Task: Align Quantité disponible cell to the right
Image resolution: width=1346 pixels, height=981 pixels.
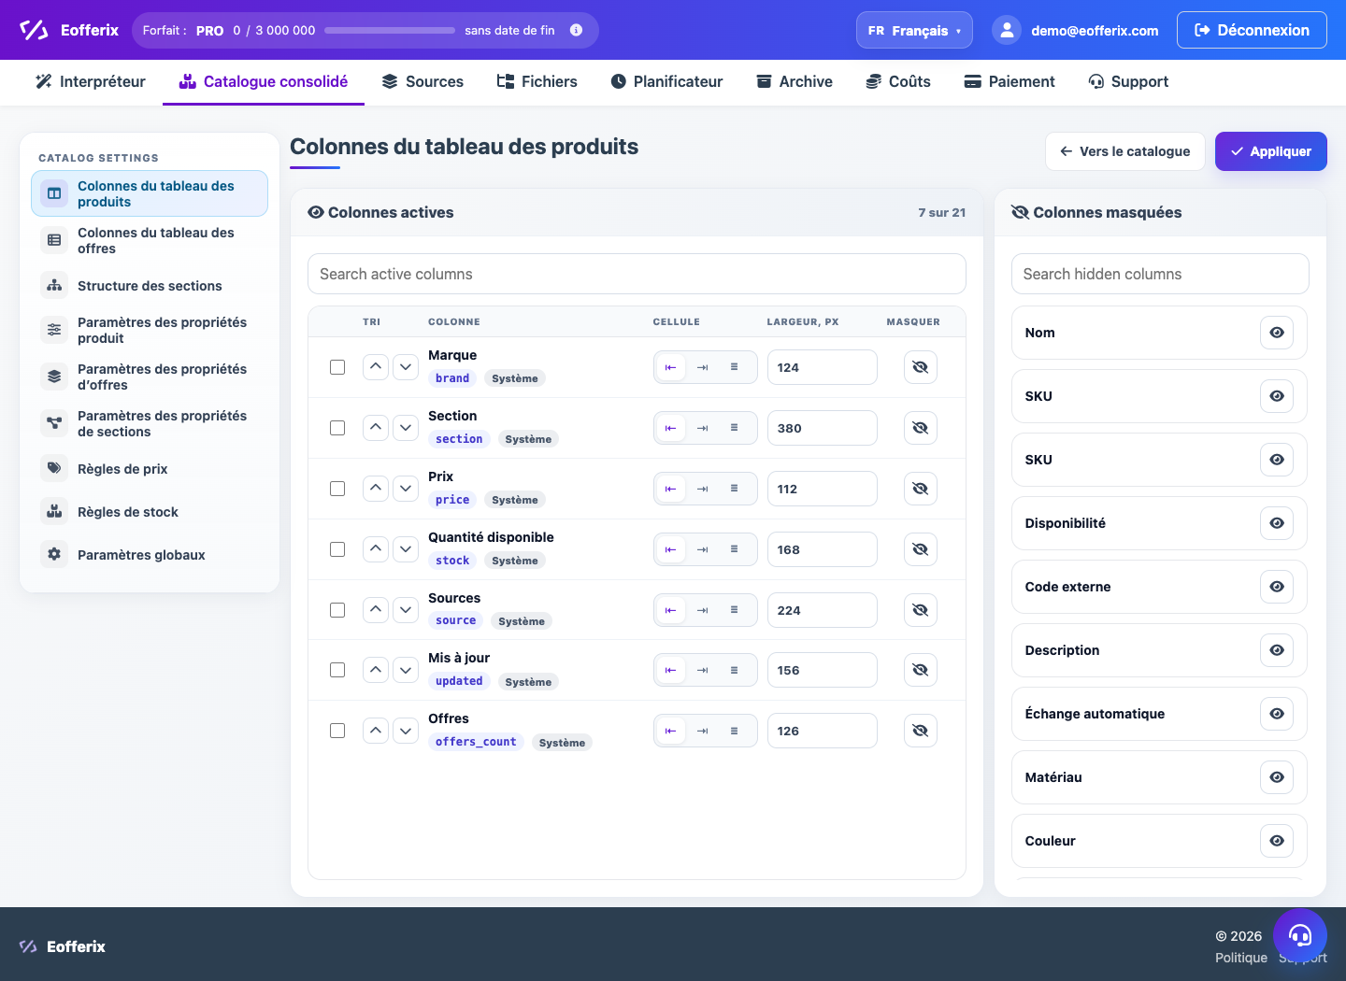Action: [x=703, y=549]
